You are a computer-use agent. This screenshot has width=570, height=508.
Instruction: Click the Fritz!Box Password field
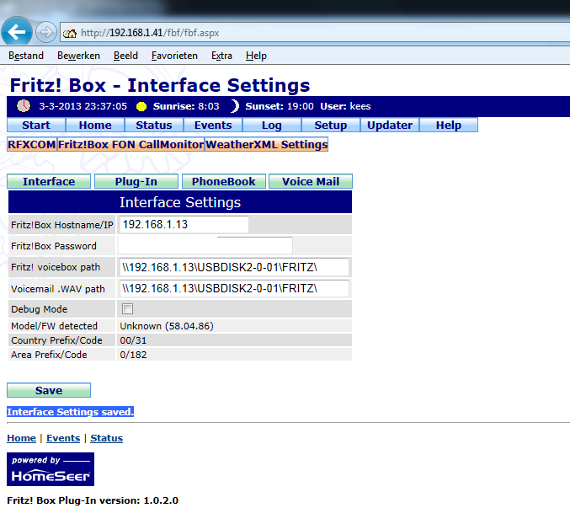click(x=205, y=245)
